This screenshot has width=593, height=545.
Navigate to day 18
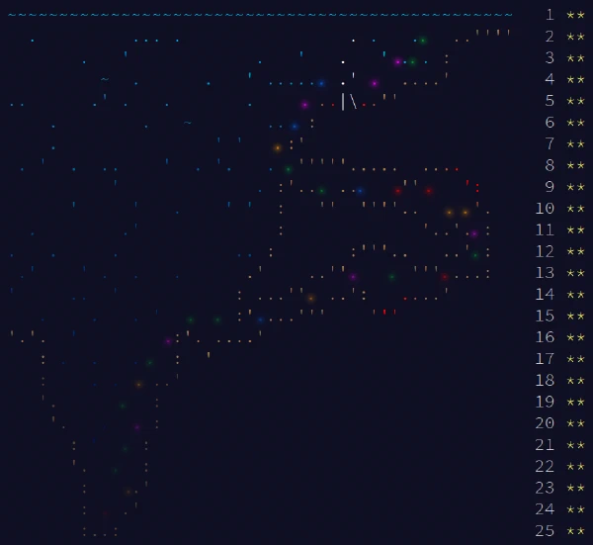pos(545,381)
